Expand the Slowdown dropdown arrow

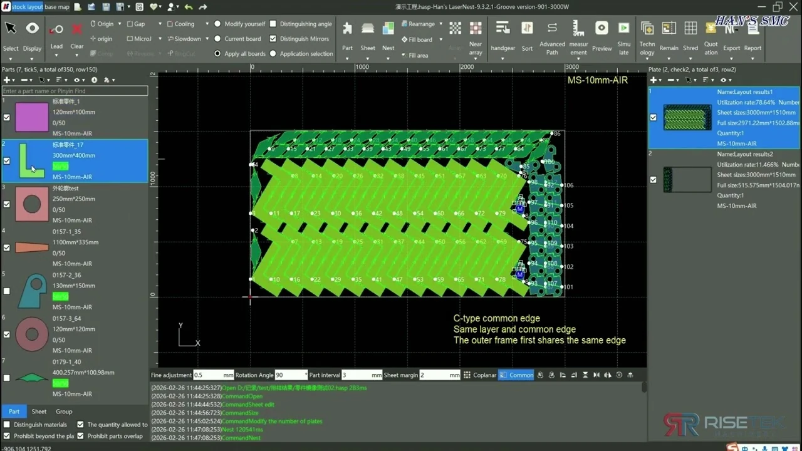pyautogui.click(x=206, y=39)
